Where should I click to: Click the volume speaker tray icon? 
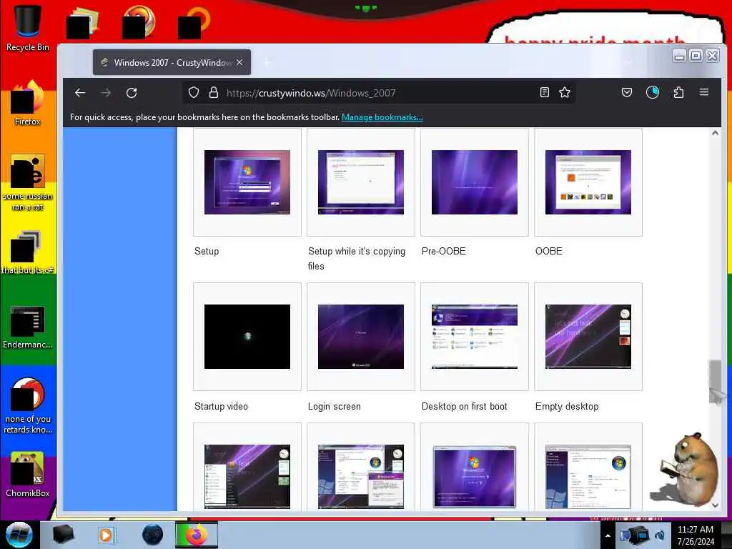(x=661, y=535)
